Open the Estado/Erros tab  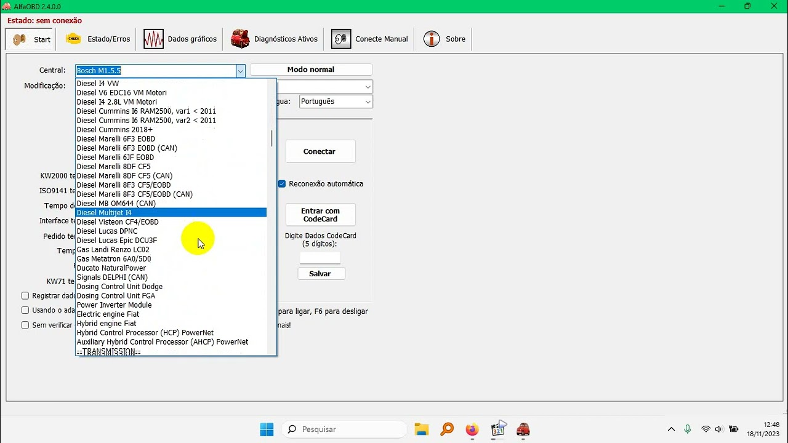point(98,39)
